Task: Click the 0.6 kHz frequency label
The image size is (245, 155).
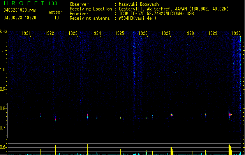Action: (x=3, y=147)
